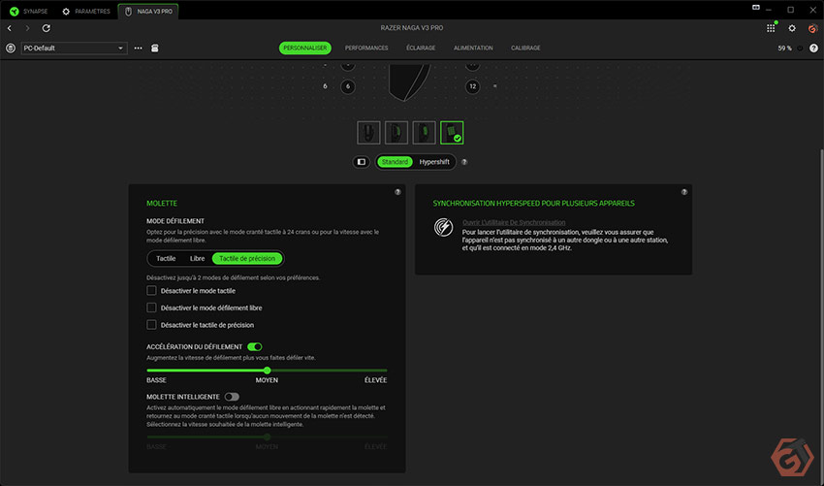Open the Éclairage tab
Screen dimensions: 824x486
(421, 48)
